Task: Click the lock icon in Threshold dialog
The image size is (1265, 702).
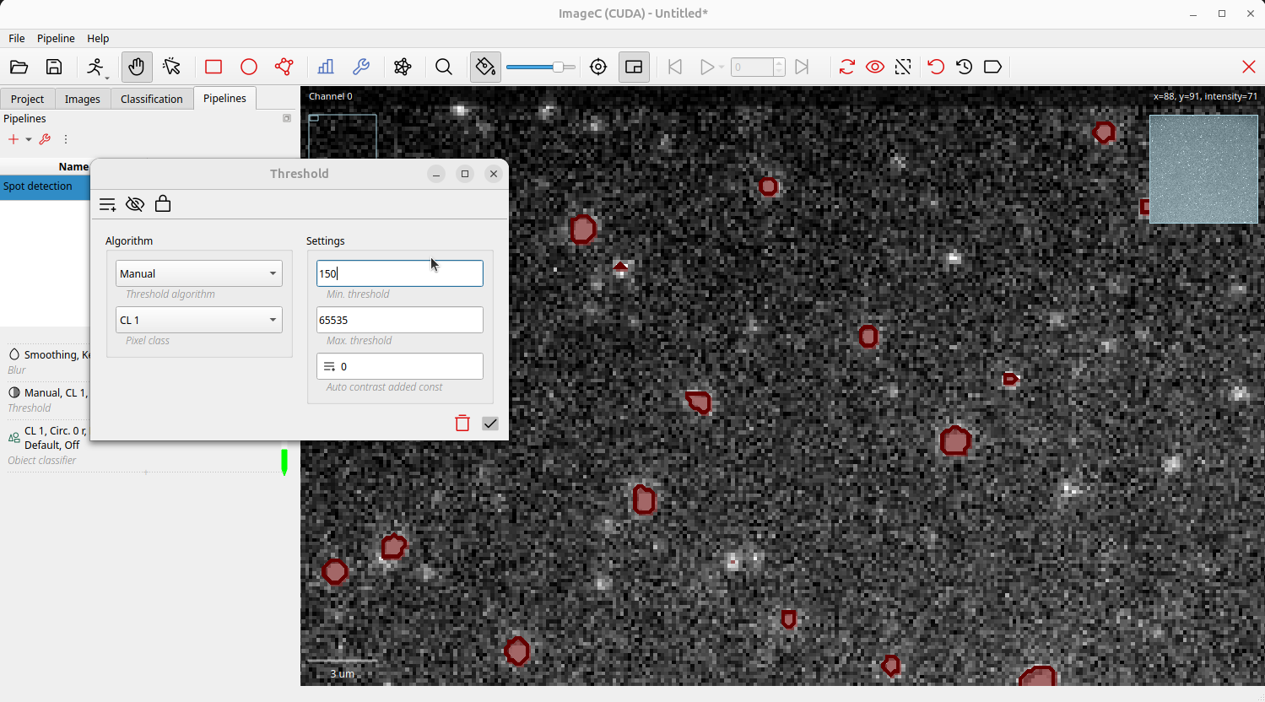Action: point(163,204)
